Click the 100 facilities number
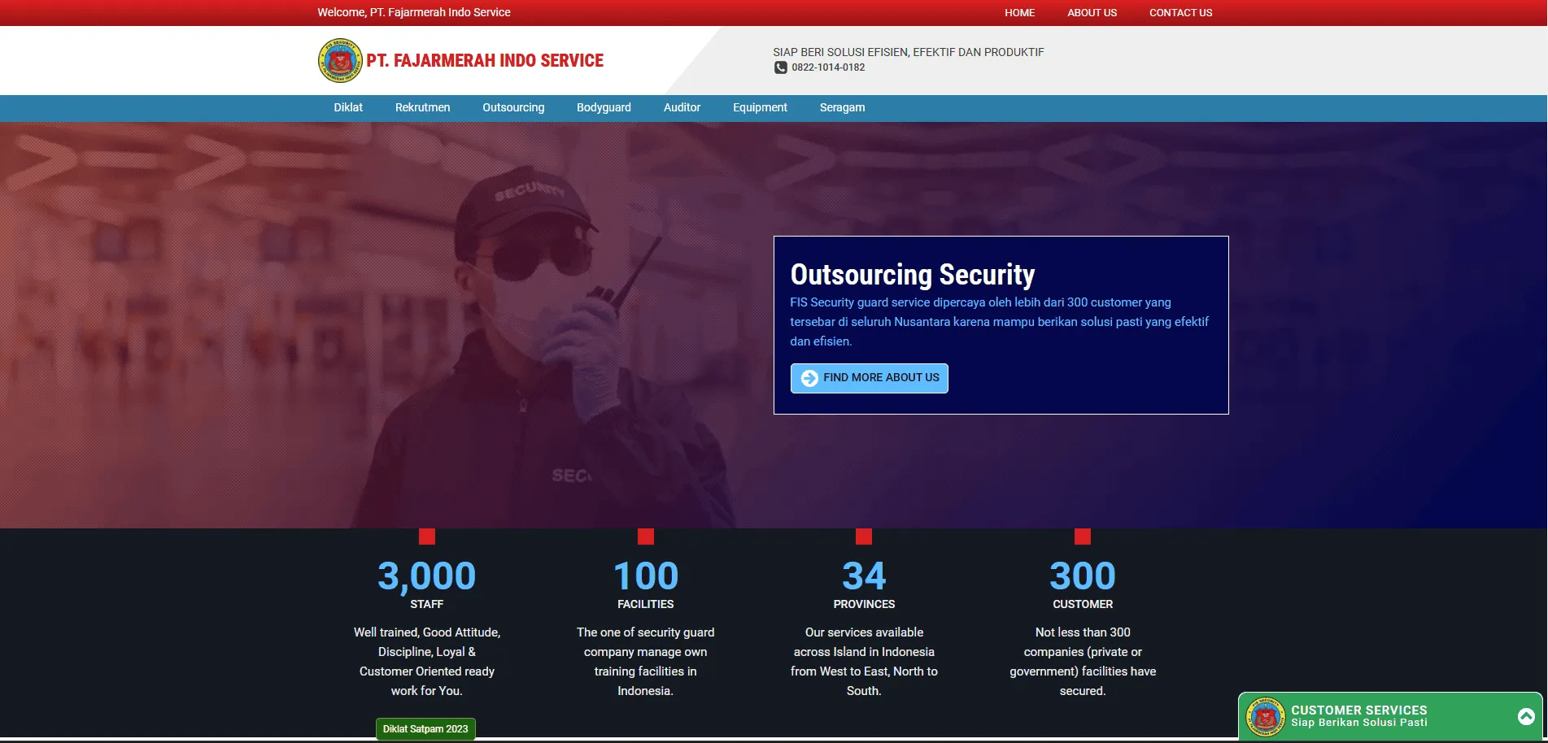Image resolution: width=1548 pixels, height=743 pixels. click(645, 576)
